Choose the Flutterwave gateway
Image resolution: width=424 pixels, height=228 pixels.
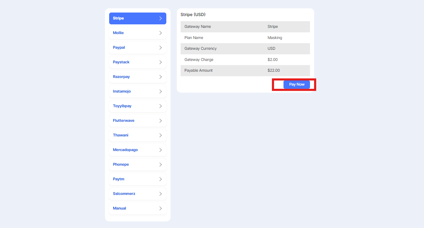click(x=138, y=121)
